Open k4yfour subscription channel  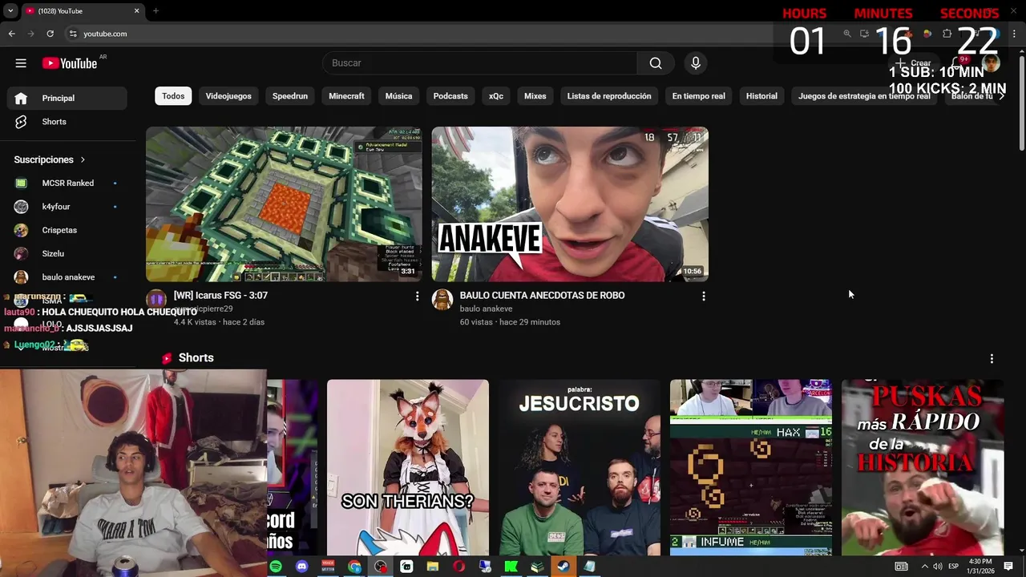67,207
